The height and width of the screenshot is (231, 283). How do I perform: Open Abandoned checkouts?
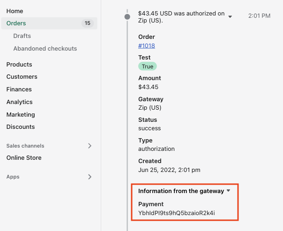tap(45, 49)
